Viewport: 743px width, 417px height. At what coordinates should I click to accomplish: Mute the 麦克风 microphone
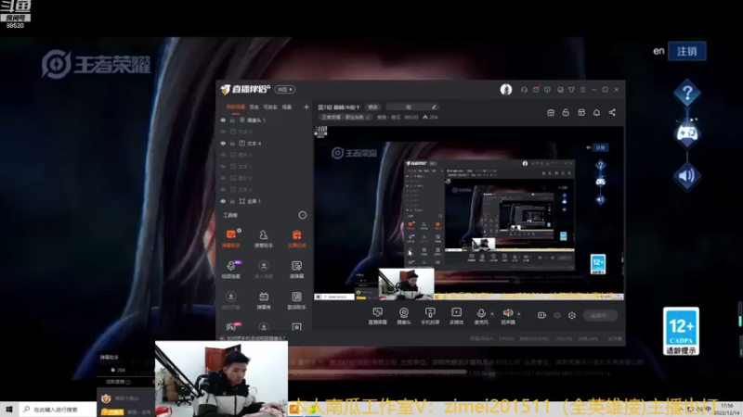pos(481,316)
